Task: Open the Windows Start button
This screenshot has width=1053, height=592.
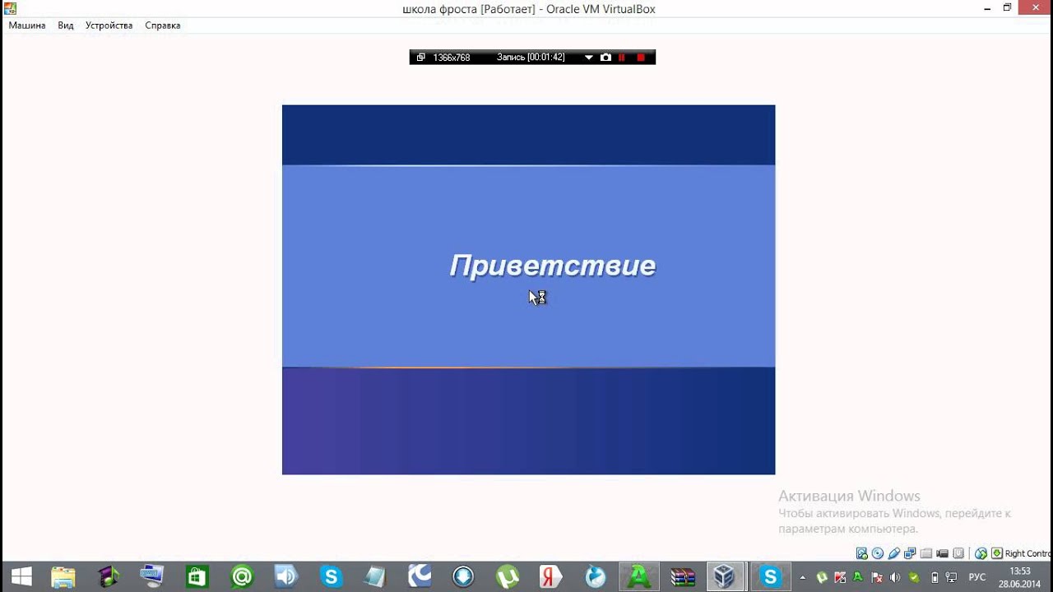Action: point(21,576)
